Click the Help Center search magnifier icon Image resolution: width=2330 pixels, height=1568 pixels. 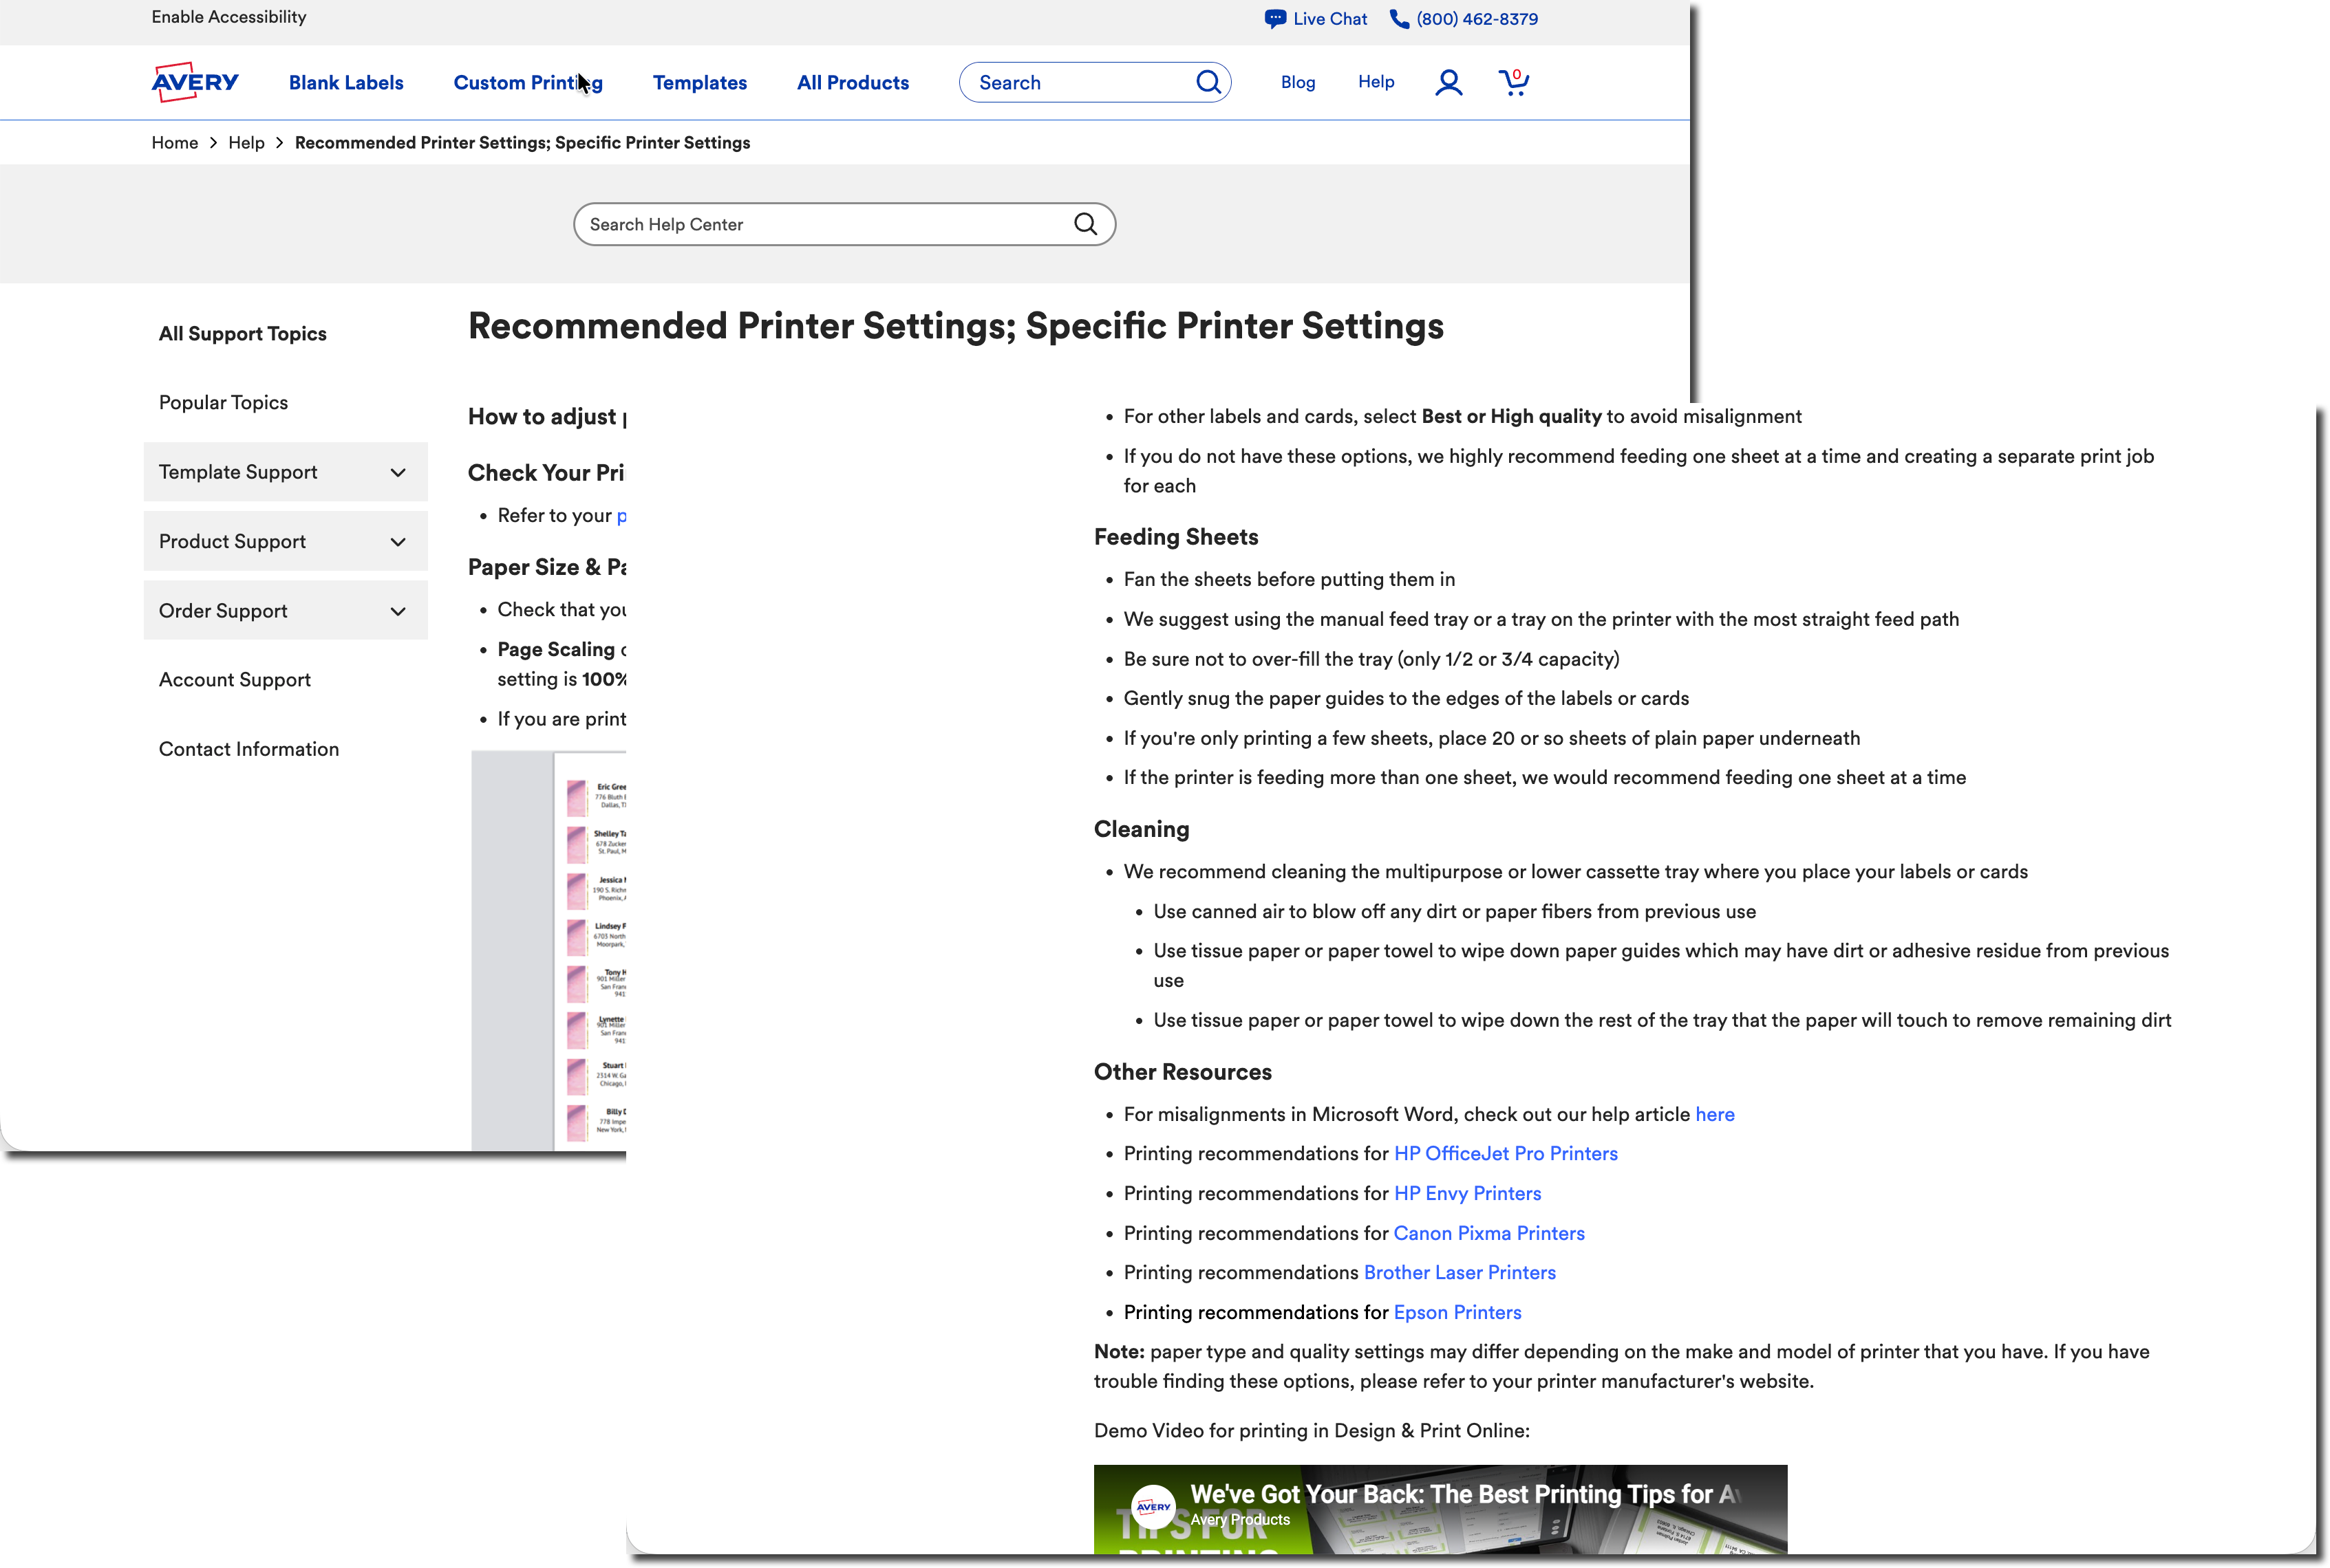[1085, 224]
